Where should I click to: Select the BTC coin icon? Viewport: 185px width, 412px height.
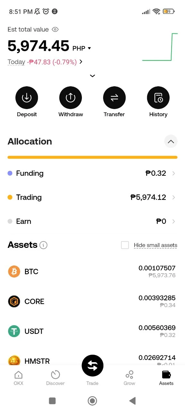14,272
